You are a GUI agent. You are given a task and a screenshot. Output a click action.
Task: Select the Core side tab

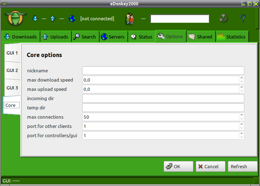tap(12, 105)
